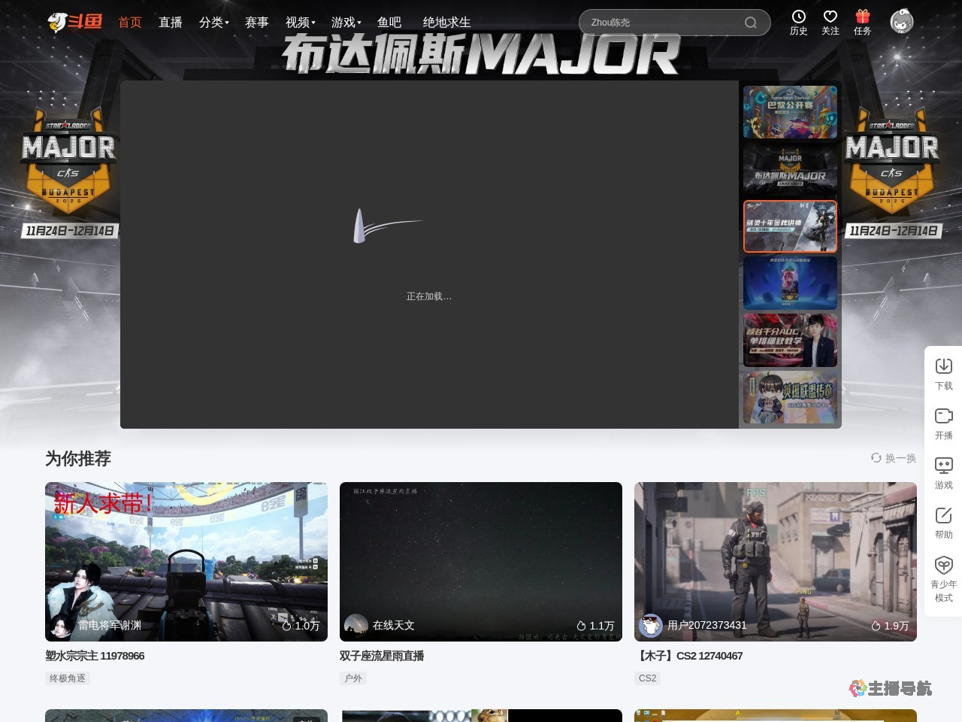Image resolution: width=962 pixels, height=722 pixels.
Task: Refresh recommendations with 换一换
Action: [894, 458]
